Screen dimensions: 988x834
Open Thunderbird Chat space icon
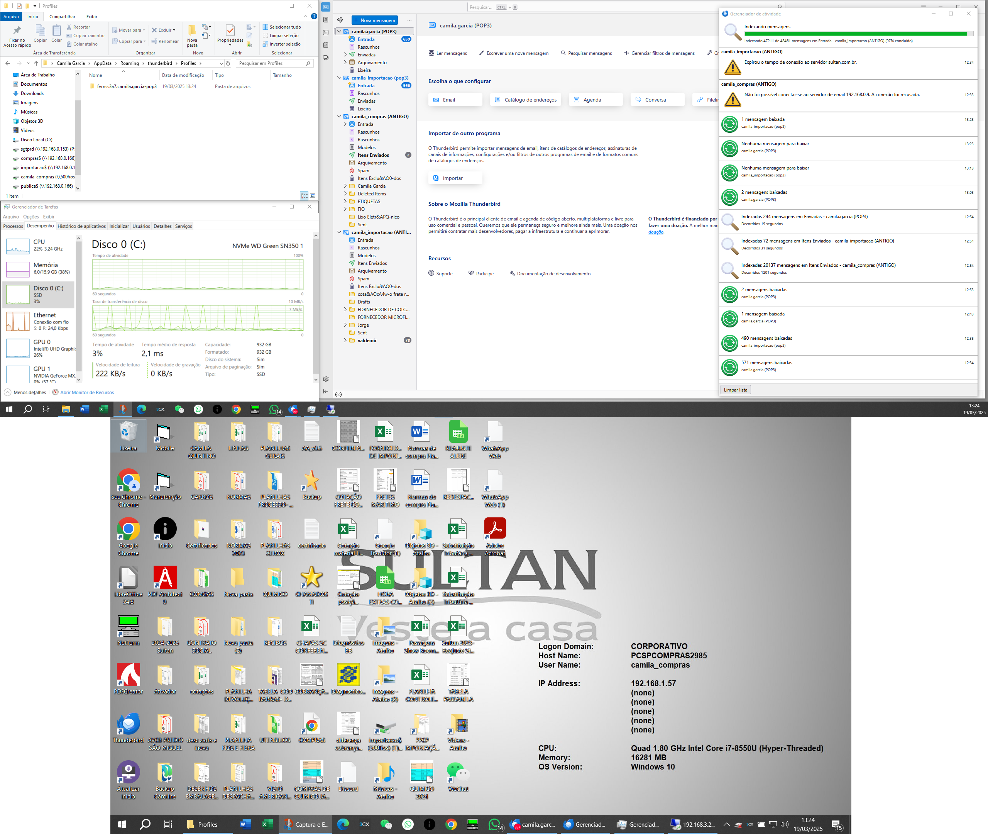(326, 58)
